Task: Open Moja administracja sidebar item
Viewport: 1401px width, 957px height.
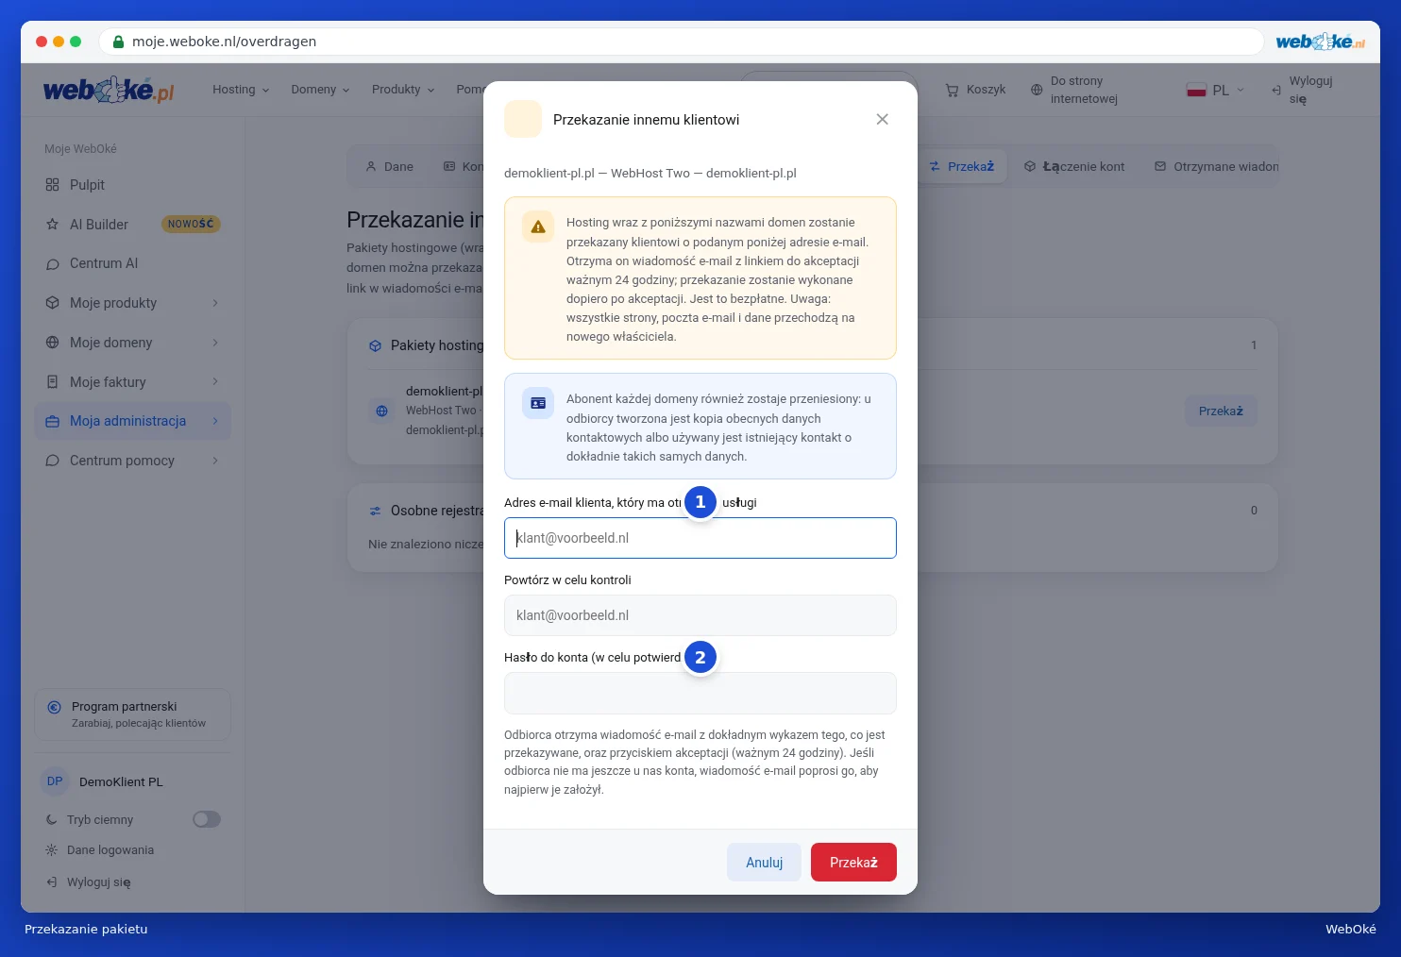Action: coord(132,421)
